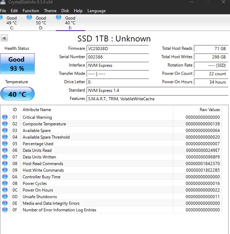Viewport: 230px width, 234px height.
Task: Click the CrystalDiskInfo app icon in title bar
Action: click(x=3, y=2)
